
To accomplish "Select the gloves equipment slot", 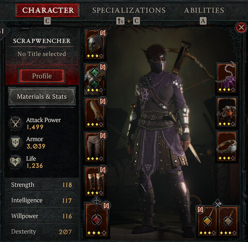I will [x=95, y=113].
